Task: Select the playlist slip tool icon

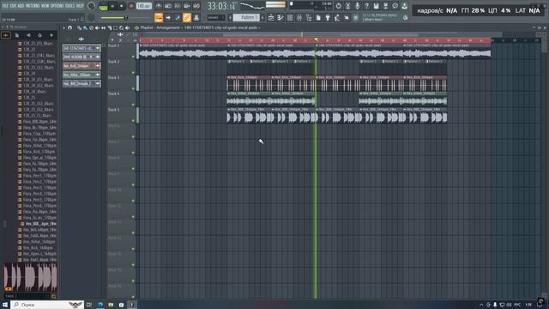Action: (x=103, y=27)
